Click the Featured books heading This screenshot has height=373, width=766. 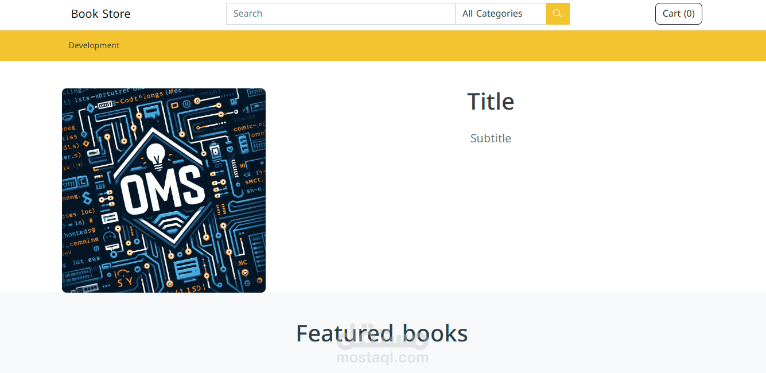tap(382, 333)
